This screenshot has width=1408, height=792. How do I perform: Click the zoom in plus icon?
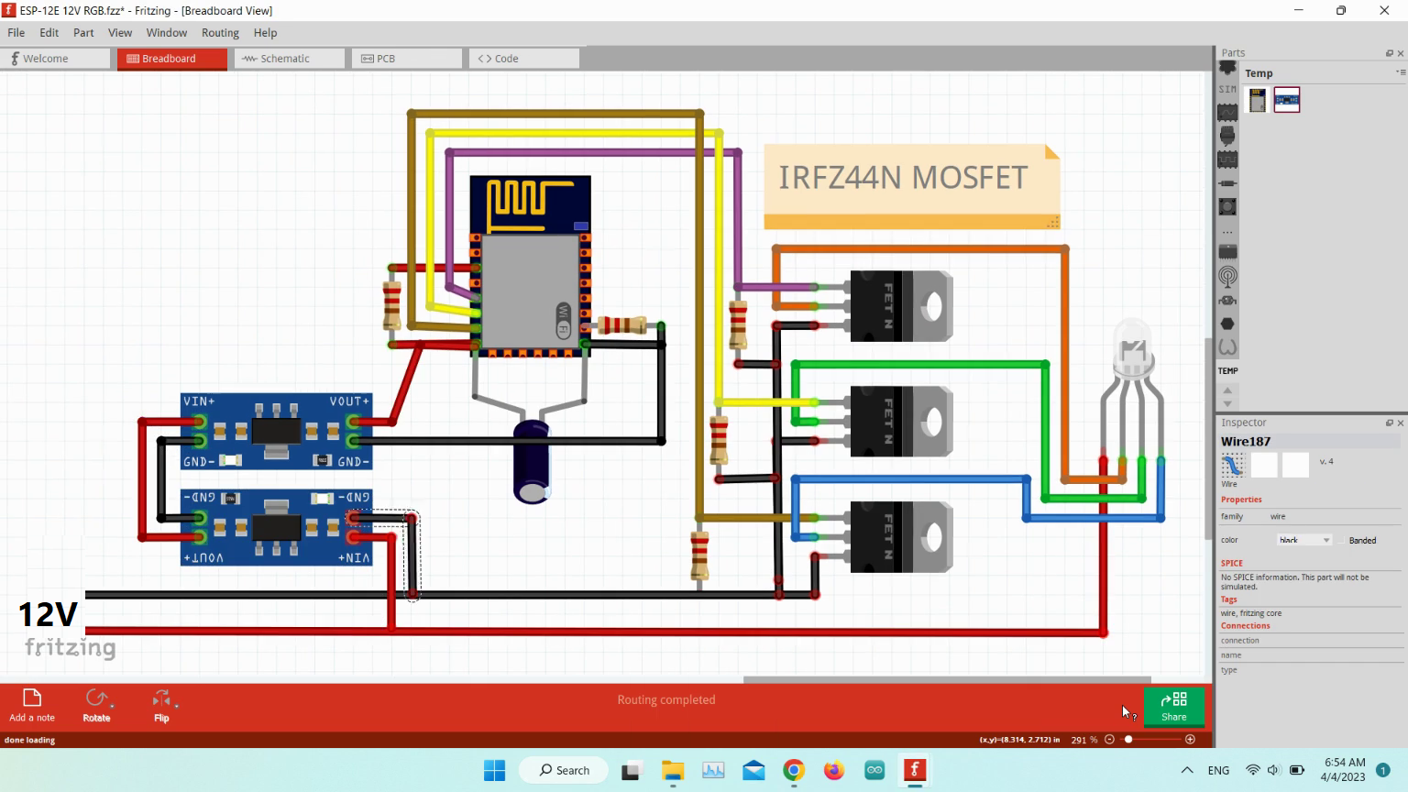tap(1190, 740)
